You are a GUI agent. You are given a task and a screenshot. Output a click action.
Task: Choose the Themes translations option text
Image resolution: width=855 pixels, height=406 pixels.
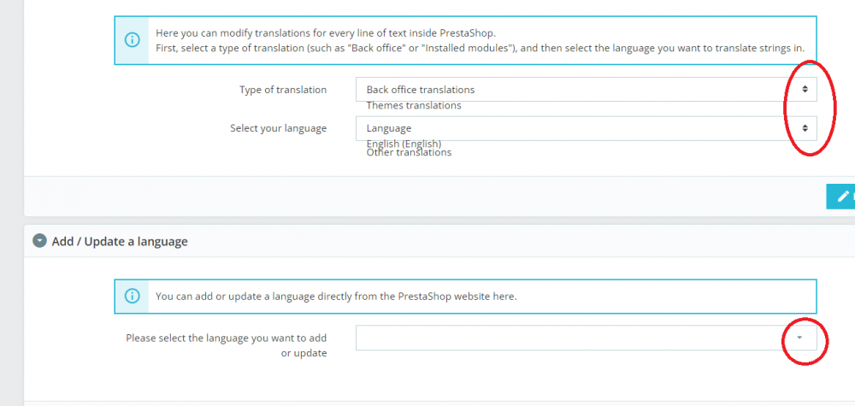coord(413,105)
